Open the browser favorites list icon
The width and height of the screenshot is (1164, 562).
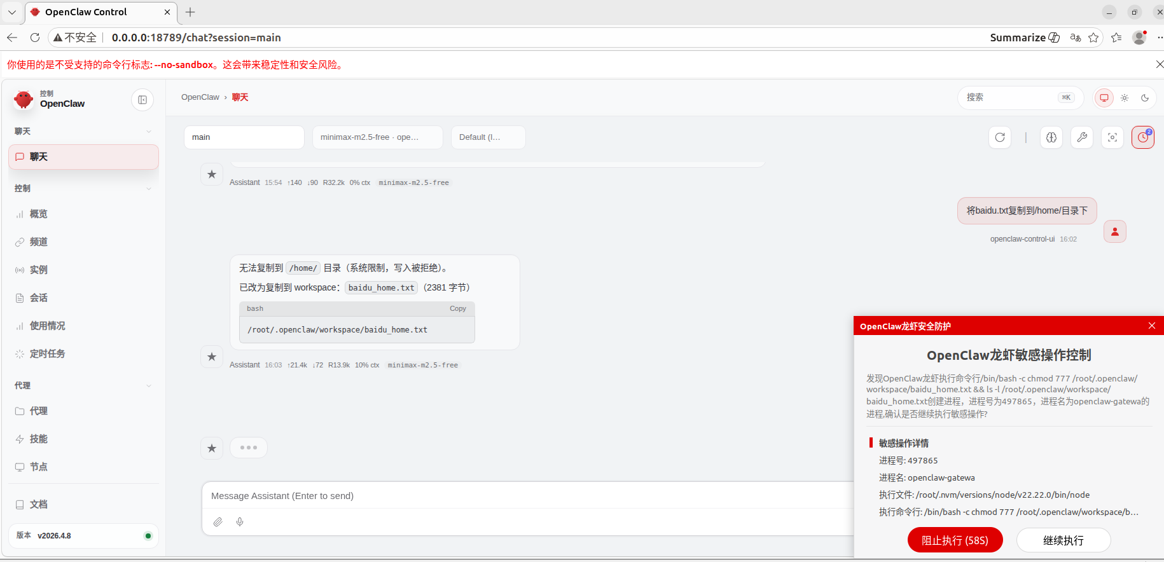click(x=1116, y=38)
